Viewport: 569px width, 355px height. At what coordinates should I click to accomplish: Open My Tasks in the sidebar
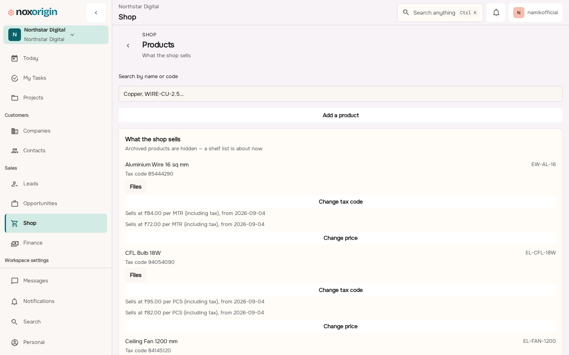click(56, 78)
